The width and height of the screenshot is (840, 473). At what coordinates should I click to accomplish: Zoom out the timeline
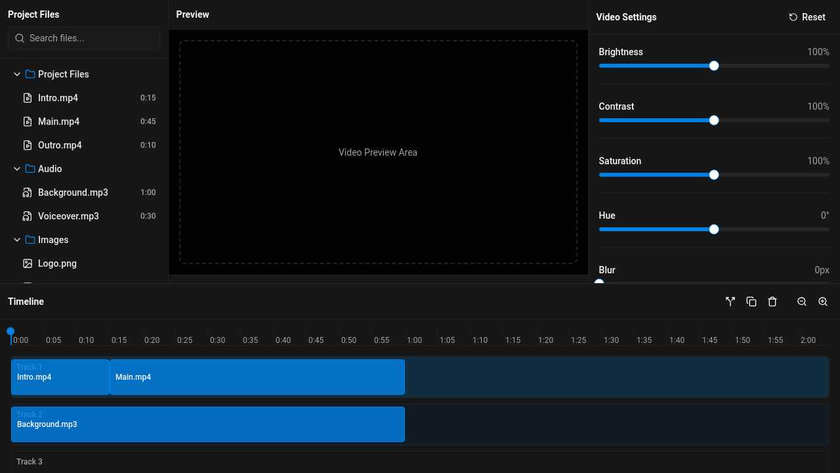coord(802,302)
